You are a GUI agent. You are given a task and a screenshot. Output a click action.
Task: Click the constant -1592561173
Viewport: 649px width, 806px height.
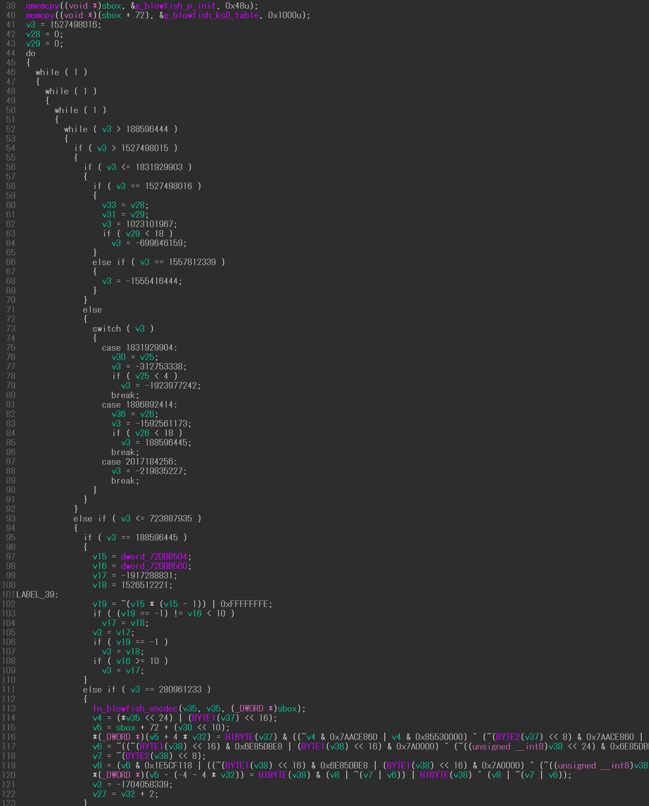[161, 424]
